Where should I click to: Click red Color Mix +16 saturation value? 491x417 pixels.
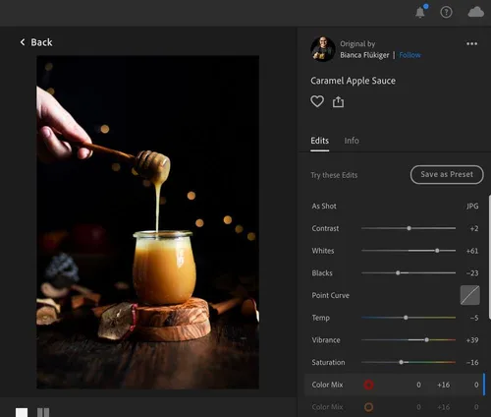[443, 385]
